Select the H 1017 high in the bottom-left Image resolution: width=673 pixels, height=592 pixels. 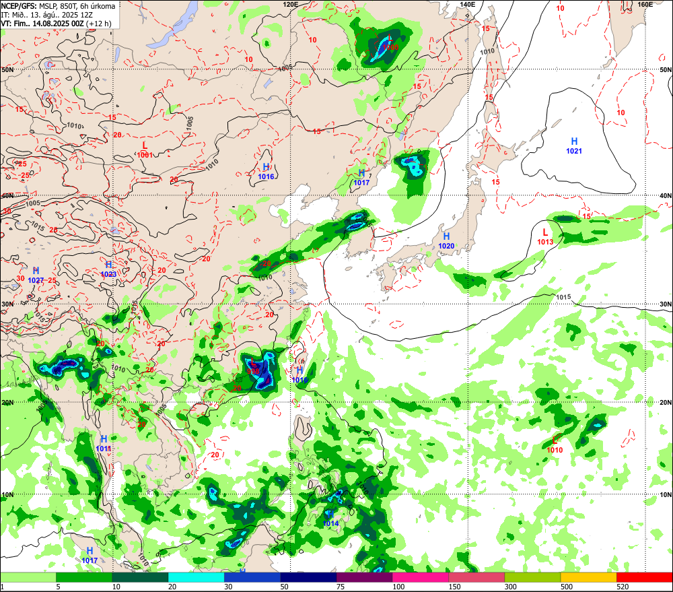tap(90, 556)
